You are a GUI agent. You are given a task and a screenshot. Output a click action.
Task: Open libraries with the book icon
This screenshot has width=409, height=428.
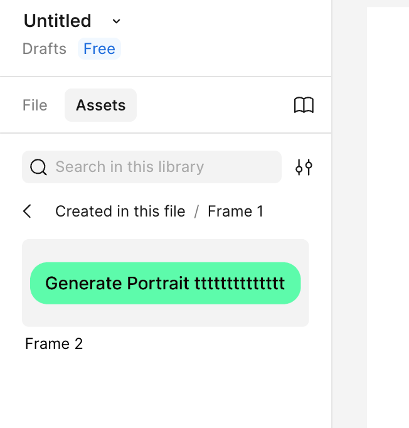[304, 105]
